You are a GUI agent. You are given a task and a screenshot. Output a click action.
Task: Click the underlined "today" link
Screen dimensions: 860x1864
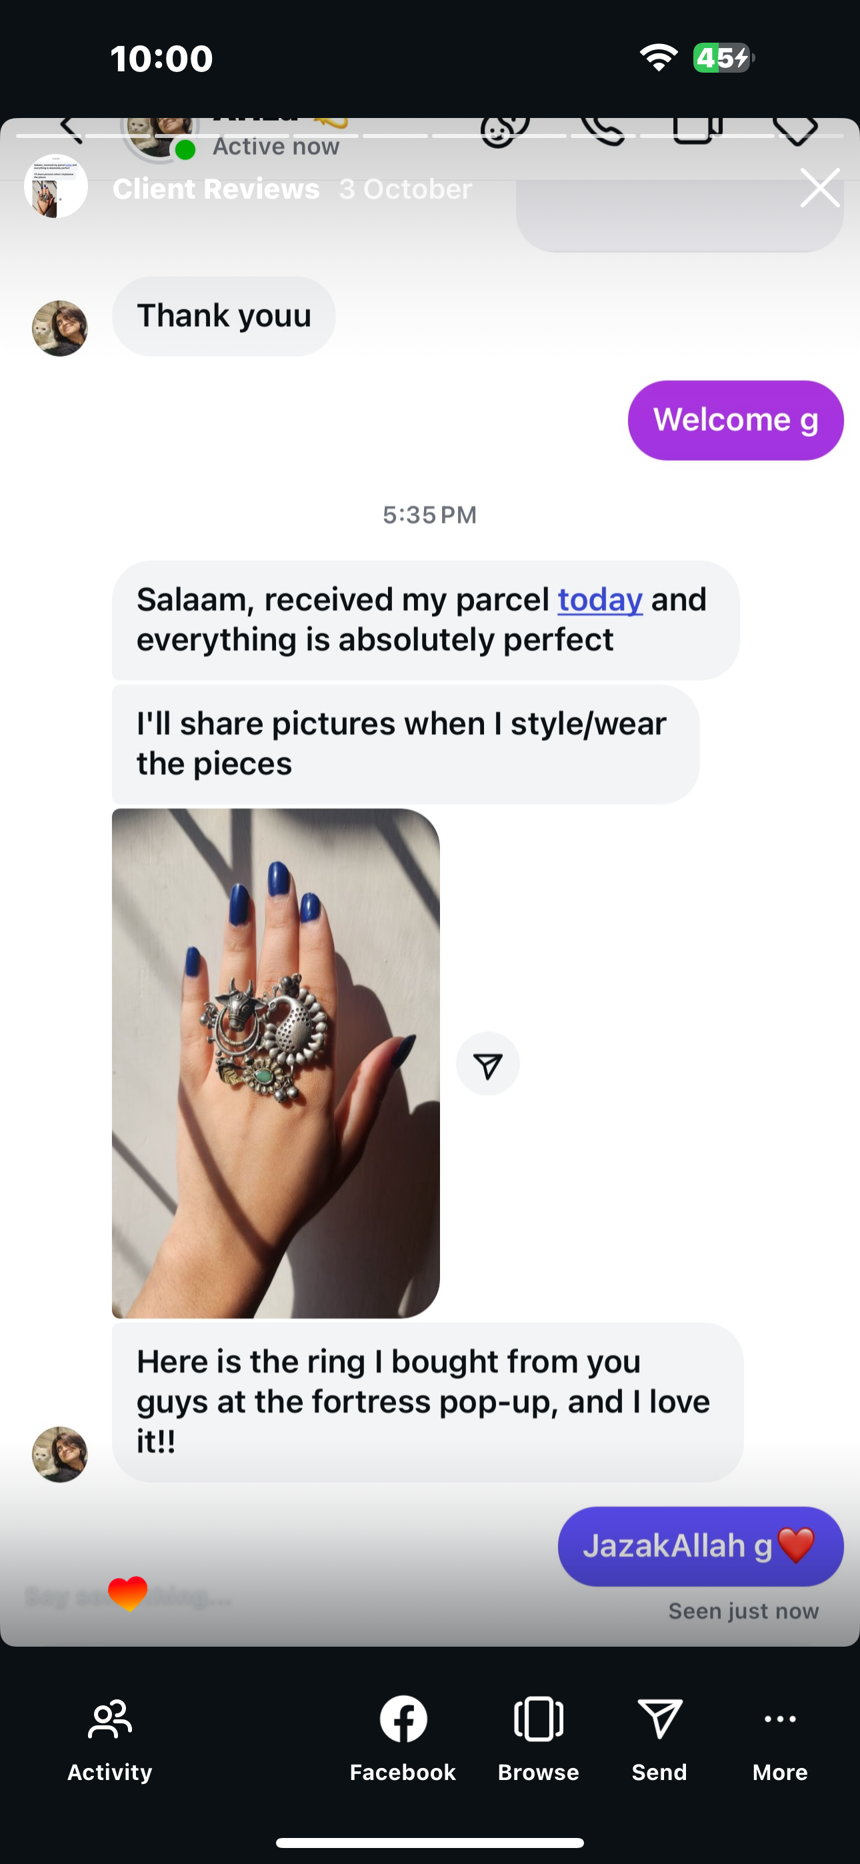coord(600,600)
